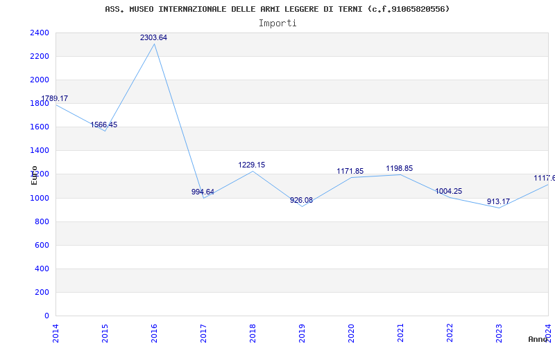Click data label 1566.45
This screenshot has height=346, width=555.
point(103,125)
